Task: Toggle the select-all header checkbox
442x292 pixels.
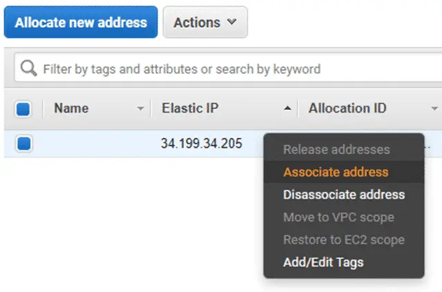Action: [x=23, y=109]
